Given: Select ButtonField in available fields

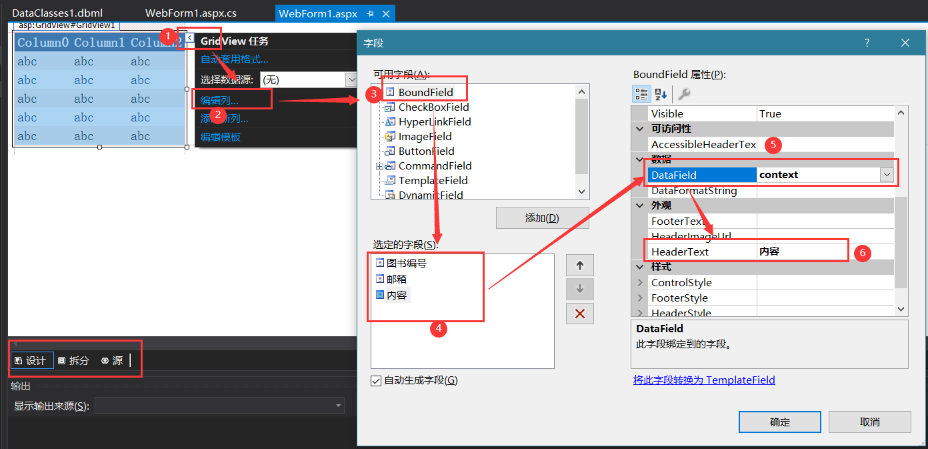Looking at the screenshot, I should point(426,151).
